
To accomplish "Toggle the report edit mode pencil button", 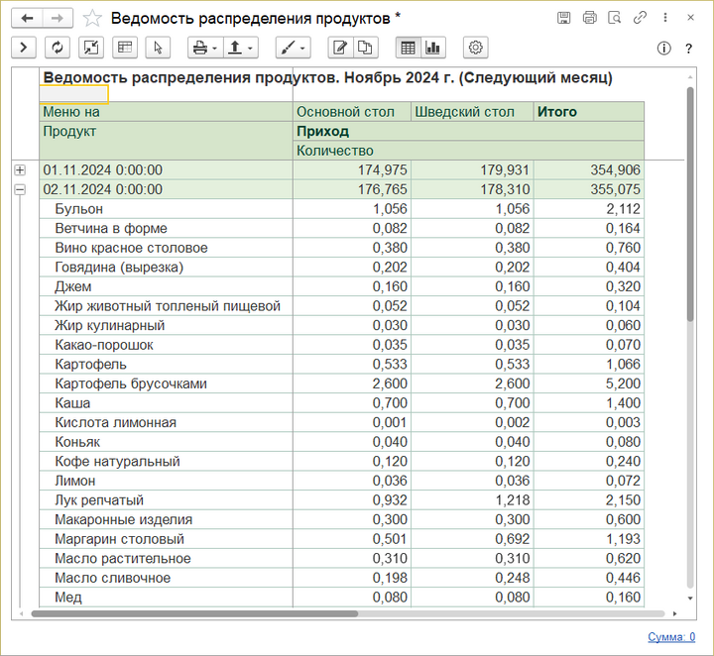I will click(340, 48).
